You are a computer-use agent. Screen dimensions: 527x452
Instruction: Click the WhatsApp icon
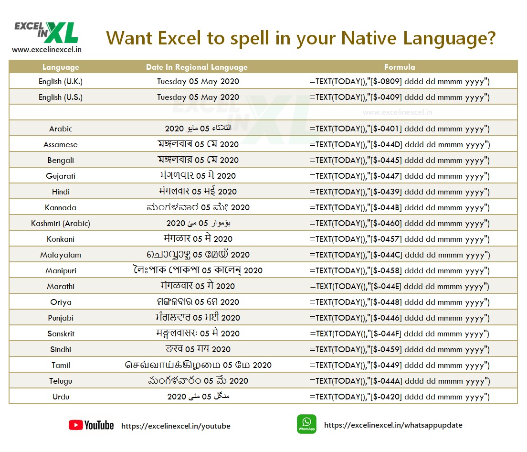pyautogui.click(x=306, y=424)
